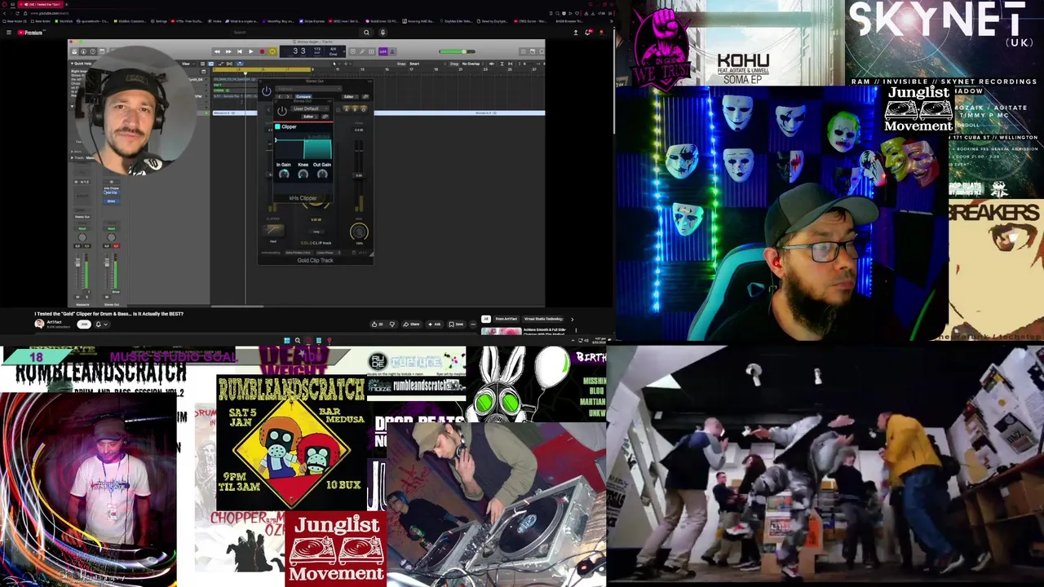
Task: Click the Massacre channel volume fader
Action: coord(77,263)
